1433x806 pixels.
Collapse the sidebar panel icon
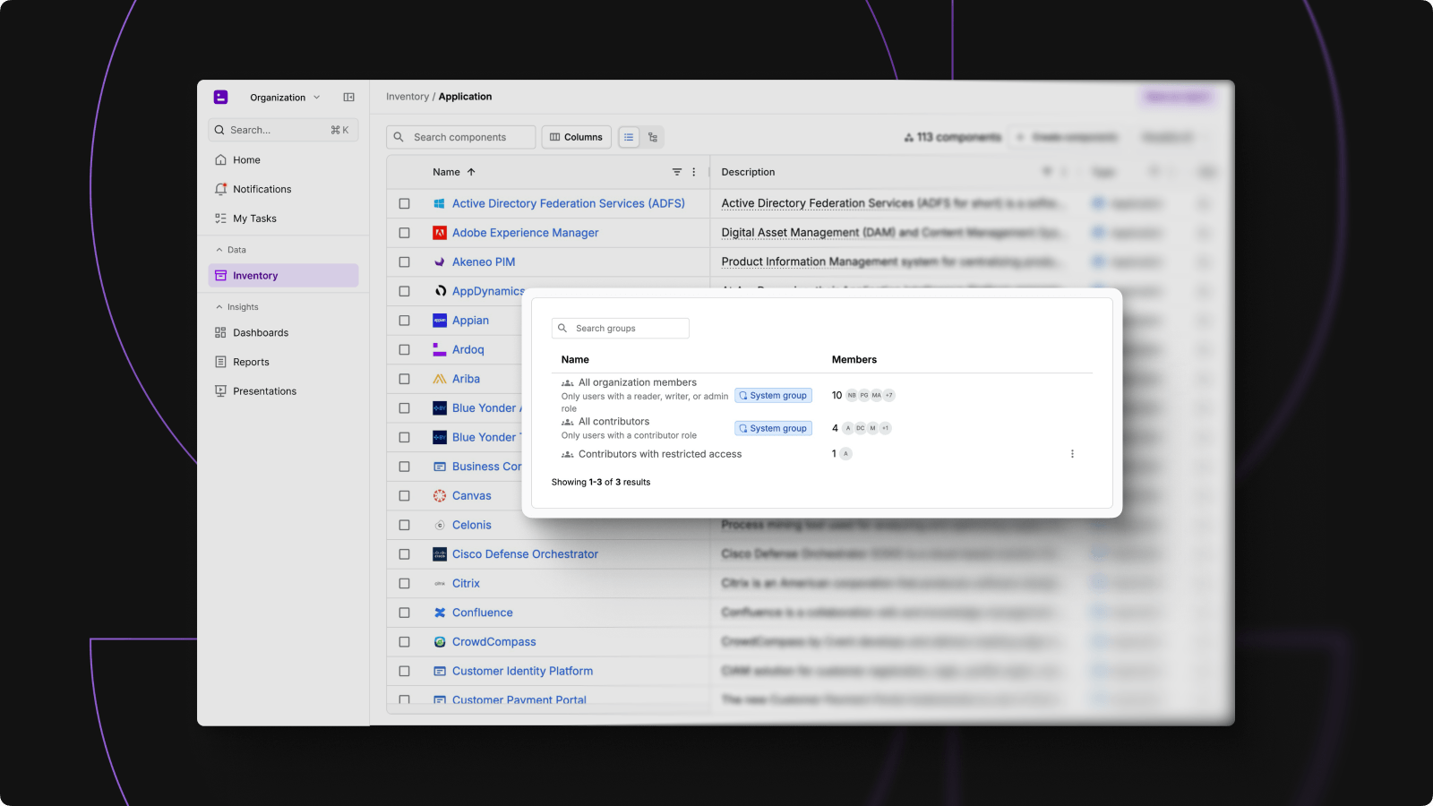click(x=348, y=98)
